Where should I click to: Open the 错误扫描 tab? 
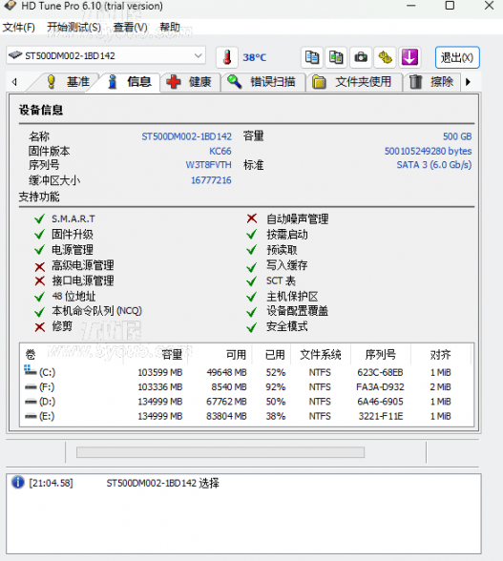click(x=263, y=82)
